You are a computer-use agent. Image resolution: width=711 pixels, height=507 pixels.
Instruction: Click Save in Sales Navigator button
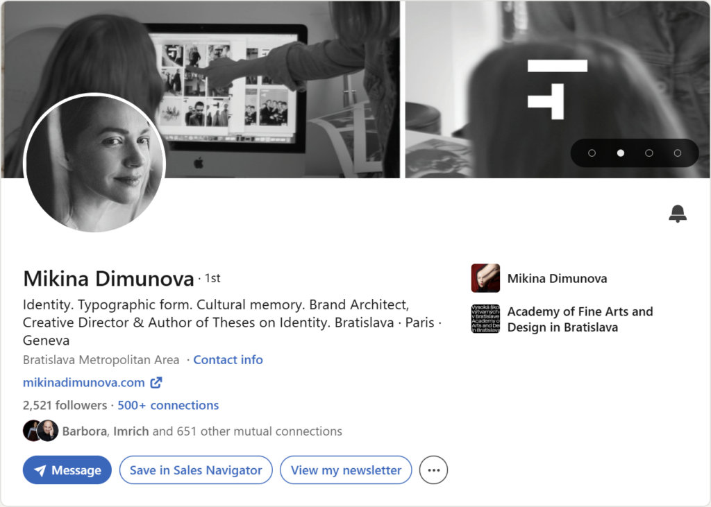[x=196, y=470]
